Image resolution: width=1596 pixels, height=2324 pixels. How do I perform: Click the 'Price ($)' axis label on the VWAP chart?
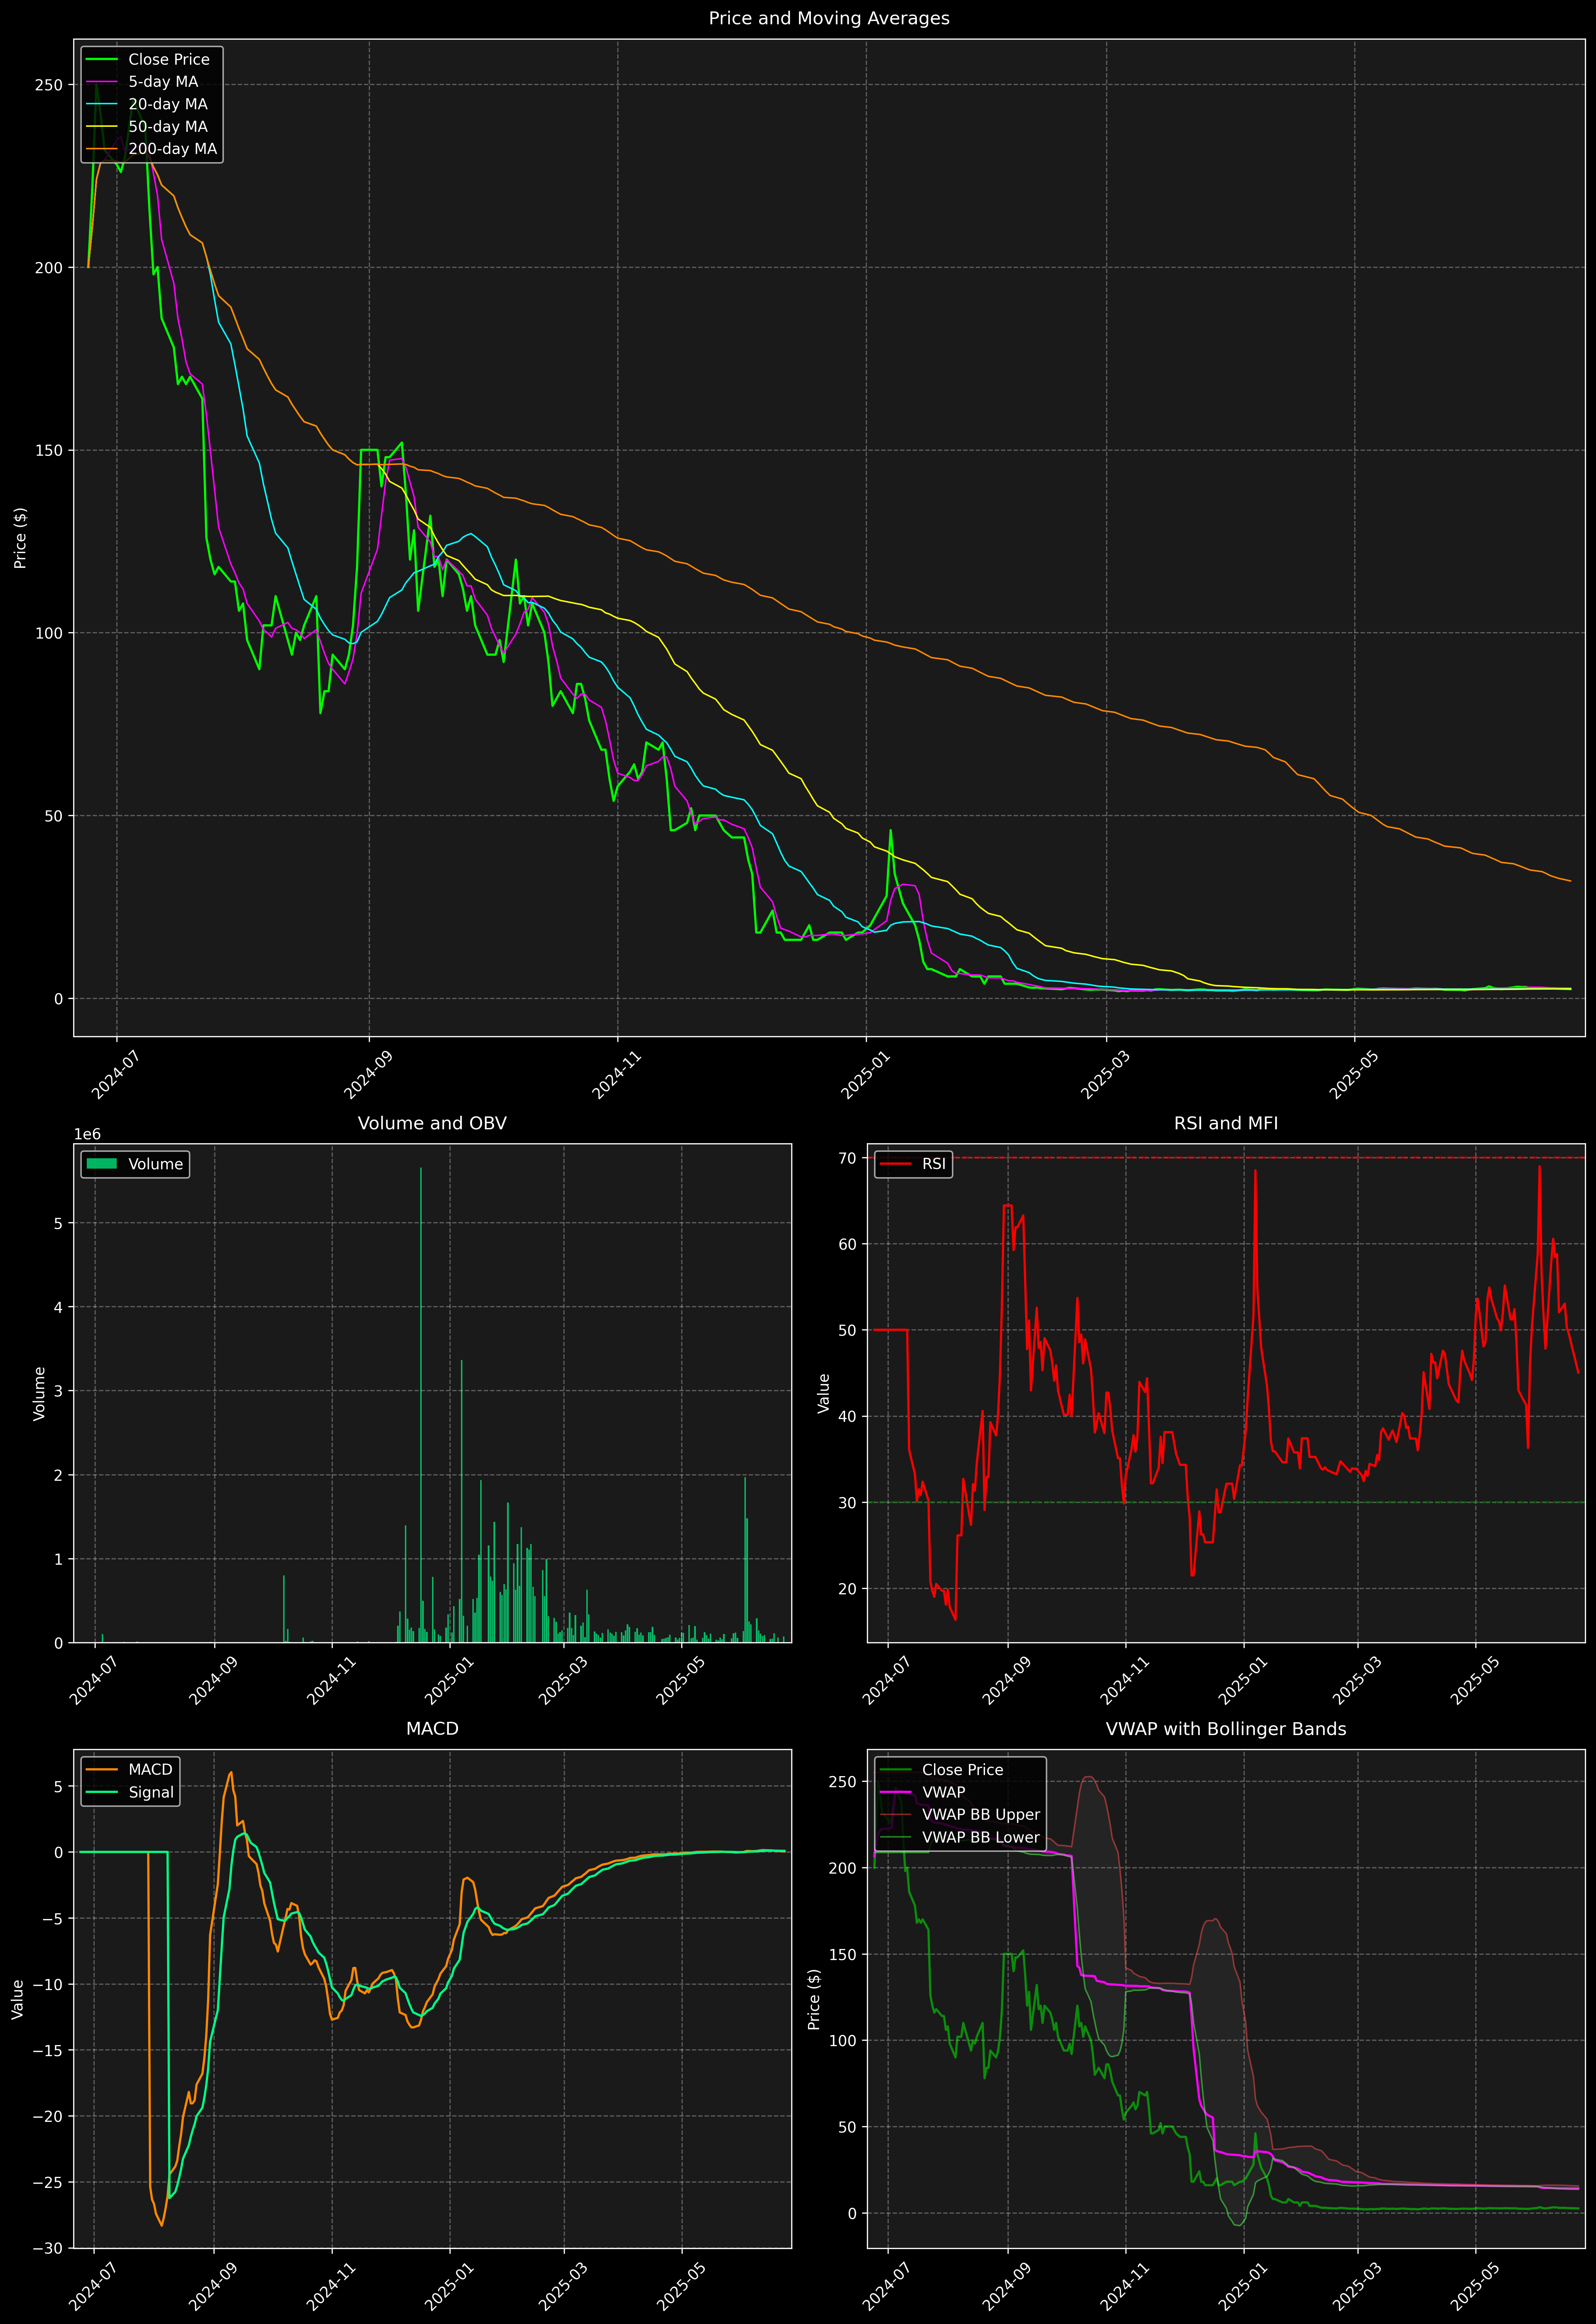(x=814, y=1999)
